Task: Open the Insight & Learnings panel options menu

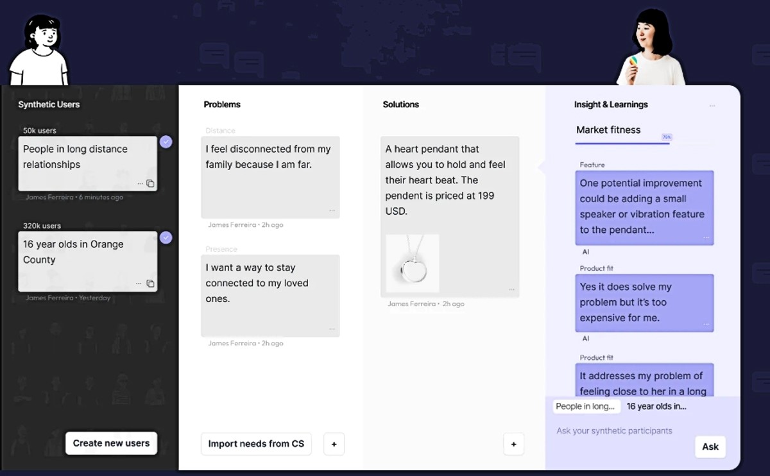Action: [x=712, y=105]
